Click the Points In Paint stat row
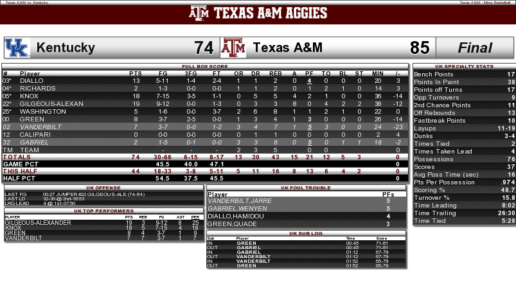Screen dimensions: 516x282 [x=464, y=82]
